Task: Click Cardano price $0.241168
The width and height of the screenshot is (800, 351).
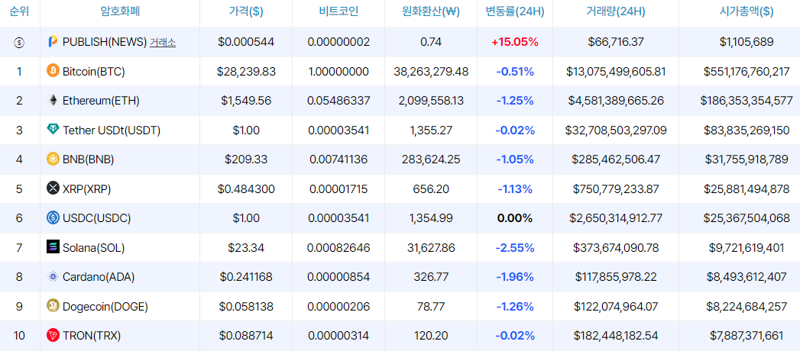Action: (x=246, y=277)
